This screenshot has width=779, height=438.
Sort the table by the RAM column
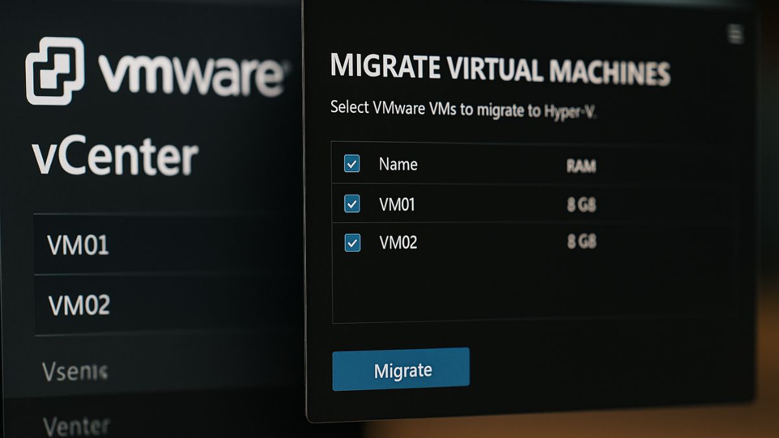(x=581, y=166)
